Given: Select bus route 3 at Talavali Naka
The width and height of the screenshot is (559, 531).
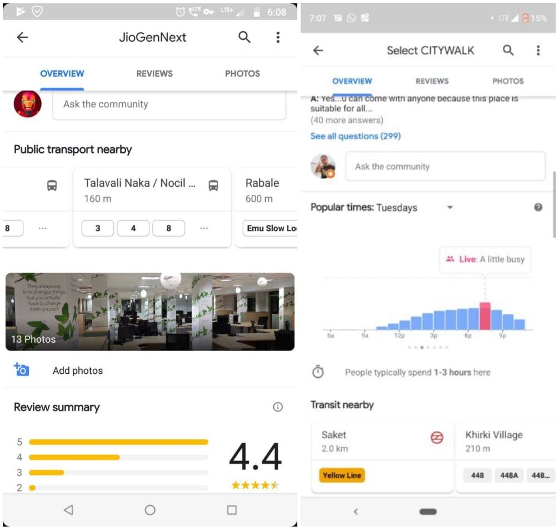Looking at the screenshot, I should [x=98, y=228].
